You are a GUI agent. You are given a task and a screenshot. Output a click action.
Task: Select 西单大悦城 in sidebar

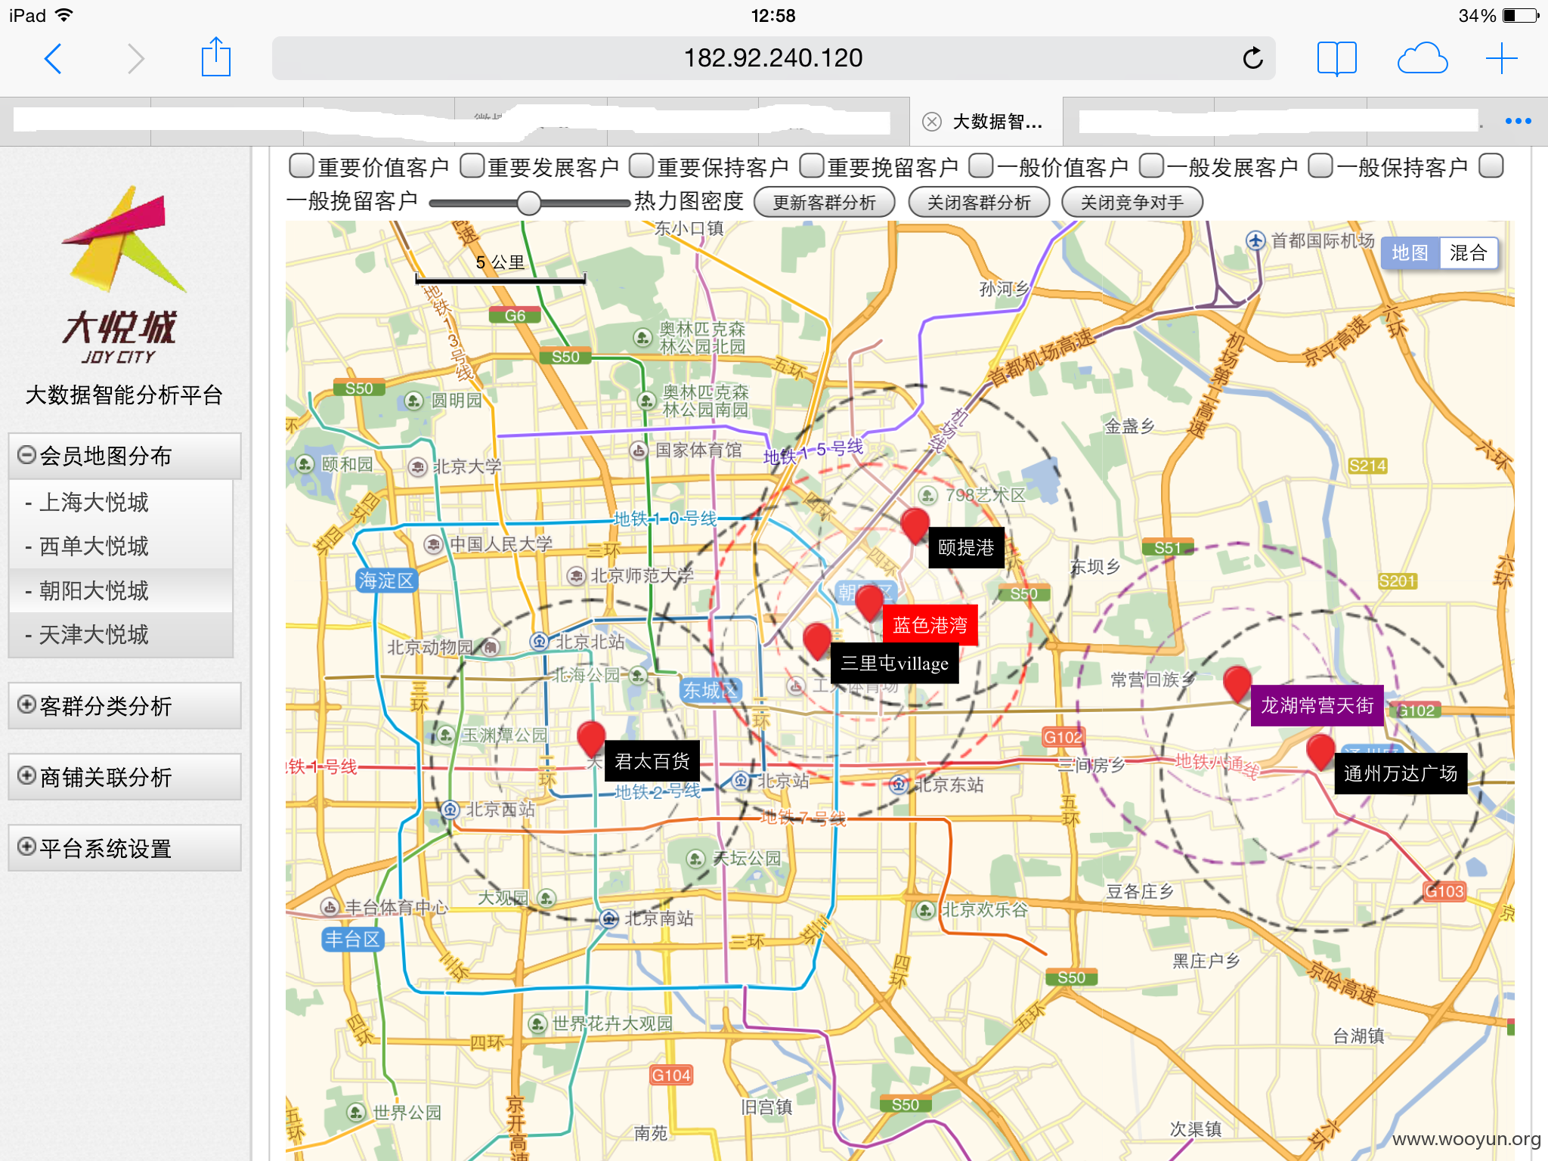(121, 546)
